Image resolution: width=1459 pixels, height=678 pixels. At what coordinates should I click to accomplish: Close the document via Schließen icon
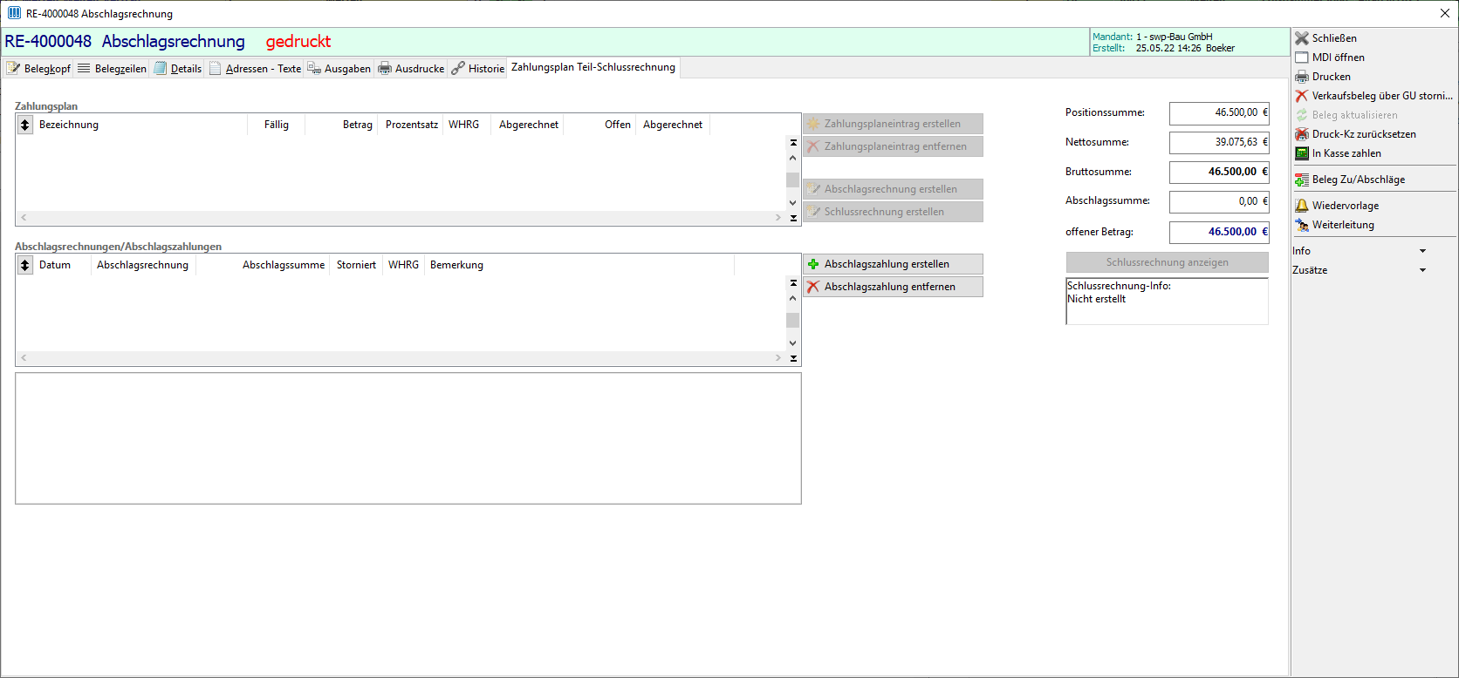tap(1302, 38)
